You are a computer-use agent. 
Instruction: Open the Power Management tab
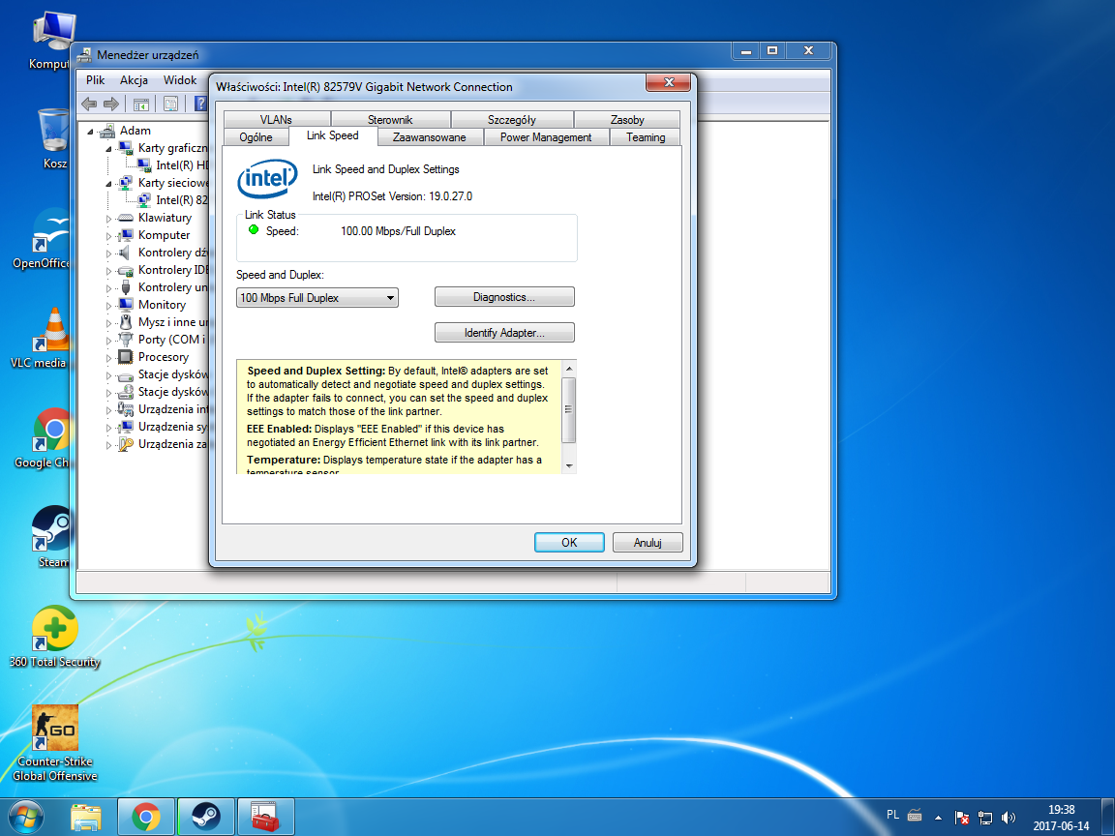[545, 137]
